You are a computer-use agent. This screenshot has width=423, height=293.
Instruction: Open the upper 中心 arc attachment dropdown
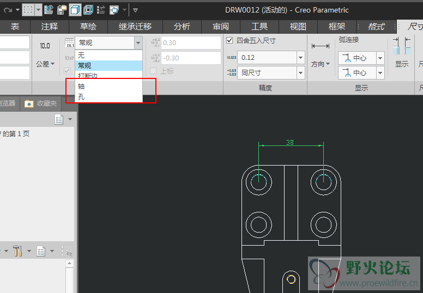pyautogui.click(x=380, y=58)
